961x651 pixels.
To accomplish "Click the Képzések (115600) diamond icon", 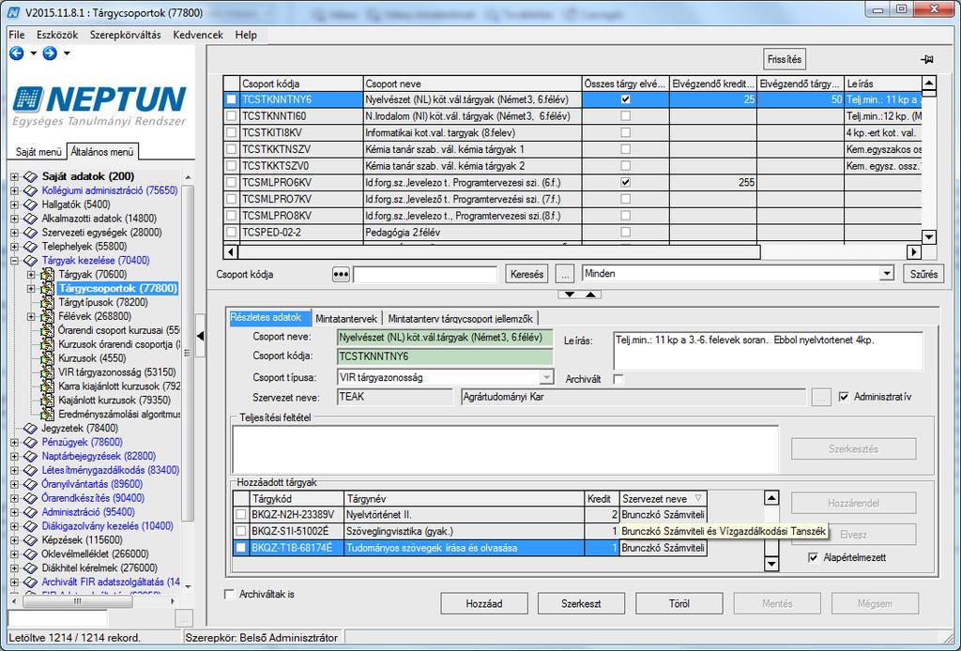I will coord(31,540).
